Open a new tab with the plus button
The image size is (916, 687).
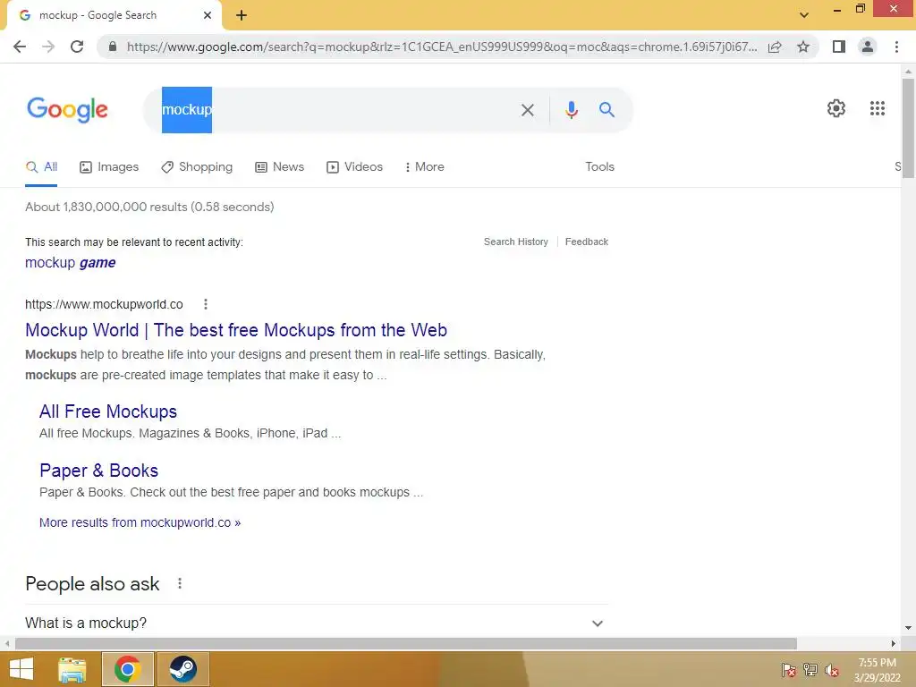coord(242,15)
